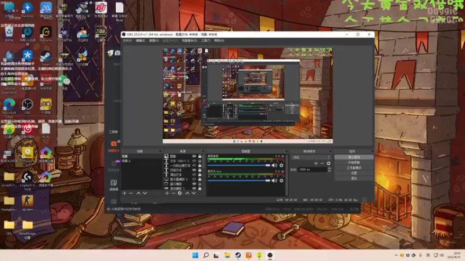Increase transition duration with the up stepper
Image resolution: width=465 pixels, height=261 pixels.
pyautogui.click(x=329, y=168)
